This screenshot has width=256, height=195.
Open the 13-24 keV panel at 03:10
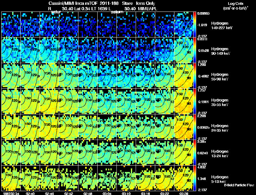126,152
